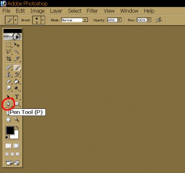Select the Horizontal Type tool

[17, 97]
